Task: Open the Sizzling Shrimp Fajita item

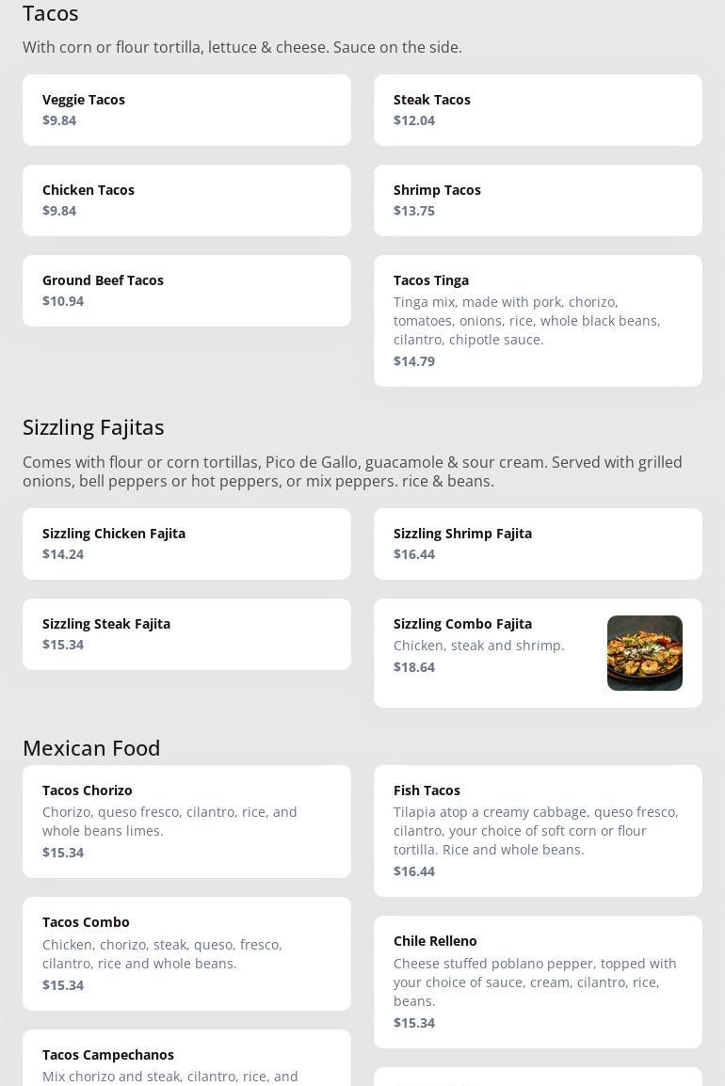Action: click(538, 544)
